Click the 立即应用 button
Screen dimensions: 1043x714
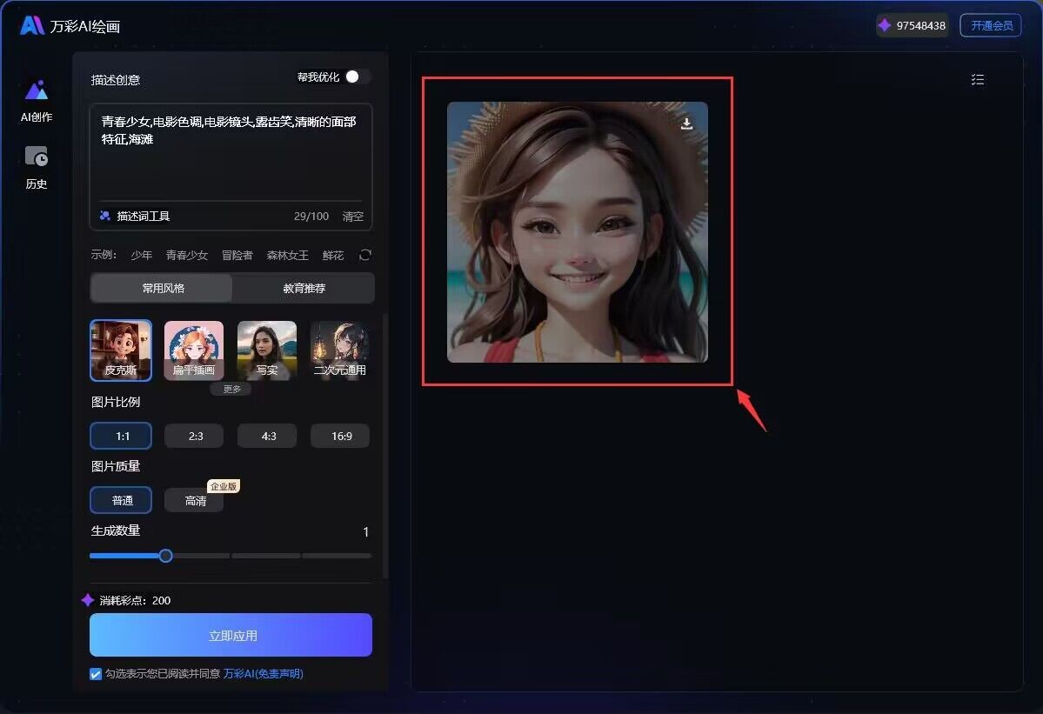[x=231, y=635]
